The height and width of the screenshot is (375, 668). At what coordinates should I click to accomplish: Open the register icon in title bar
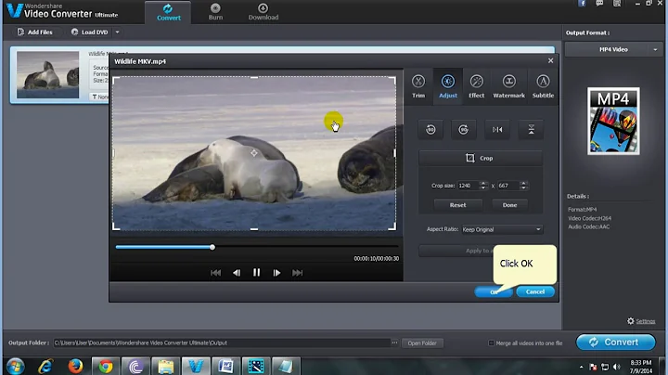617,4
